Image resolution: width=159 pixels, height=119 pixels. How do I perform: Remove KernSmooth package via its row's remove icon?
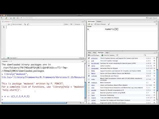pos(154,63)
